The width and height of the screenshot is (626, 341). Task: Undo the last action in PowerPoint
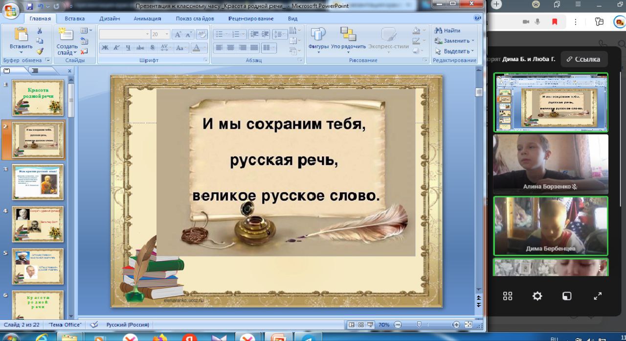41,6
